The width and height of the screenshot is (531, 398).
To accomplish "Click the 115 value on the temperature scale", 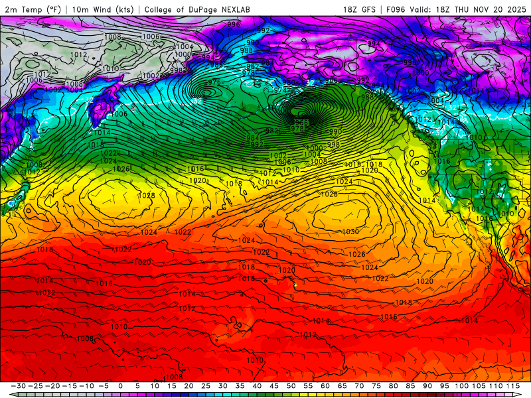I will click(x=513, y=386).
